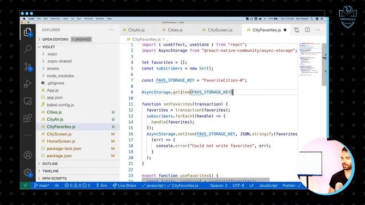Screen dimensions: 365x205
Task: Split the editor to the right
Action: click(307, 30)
